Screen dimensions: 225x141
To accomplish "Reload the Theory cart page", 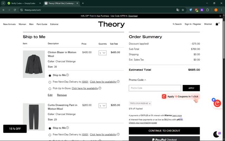I will 15,10.
